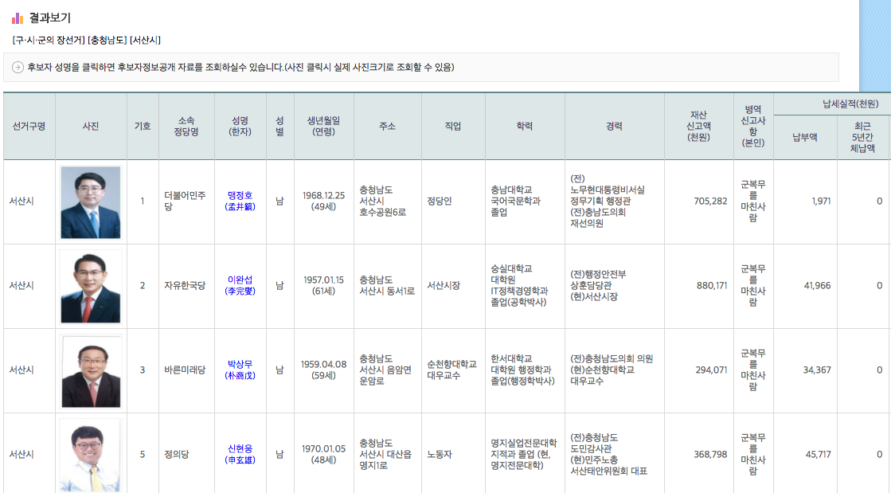Viewport: 891px width, 493px height.
Task: Click asset value 880,171
Action: tap(712, 285)
